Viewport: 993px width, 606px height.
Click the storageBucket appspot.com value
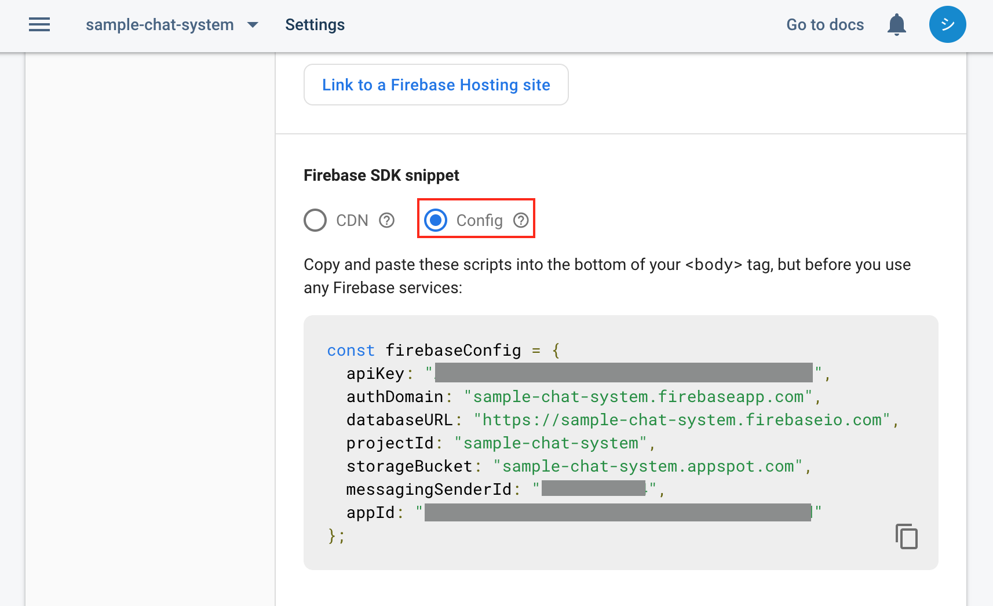(648, 466)
